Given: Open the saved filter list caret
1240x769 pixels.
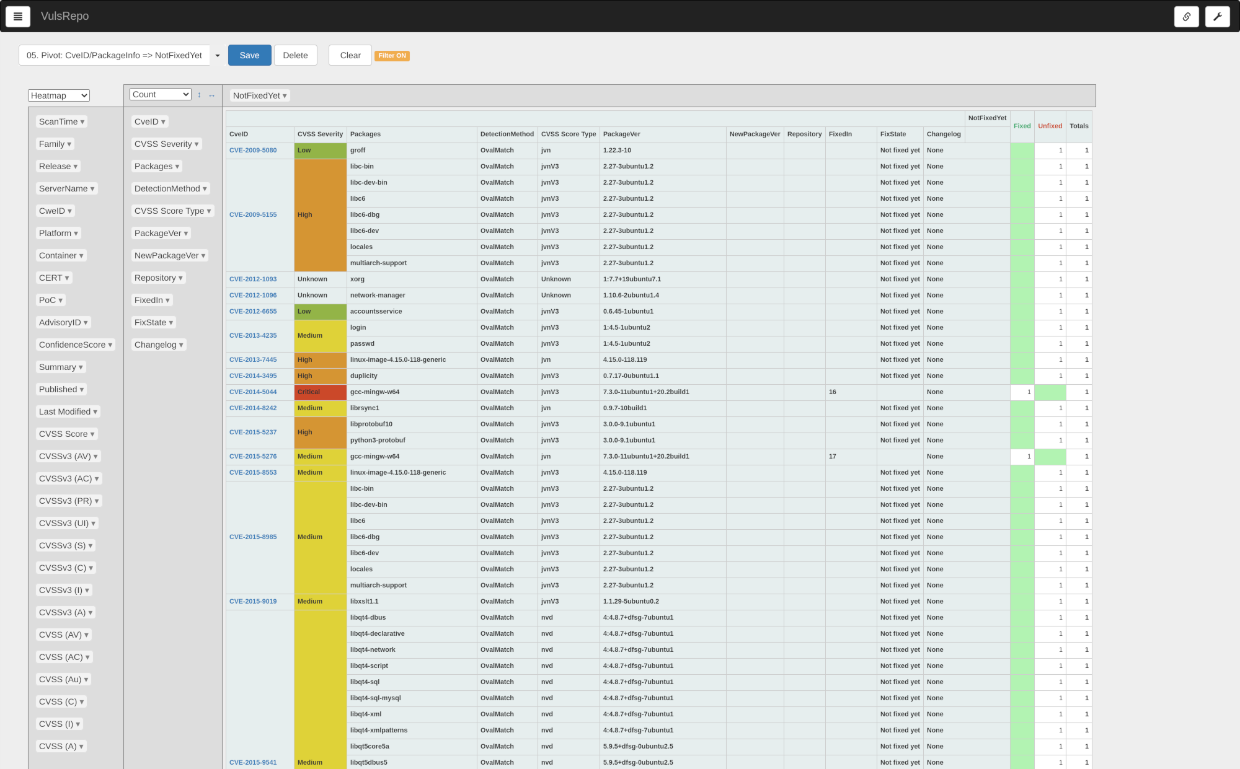Looking at the screenshot, I should pos(218,56).
